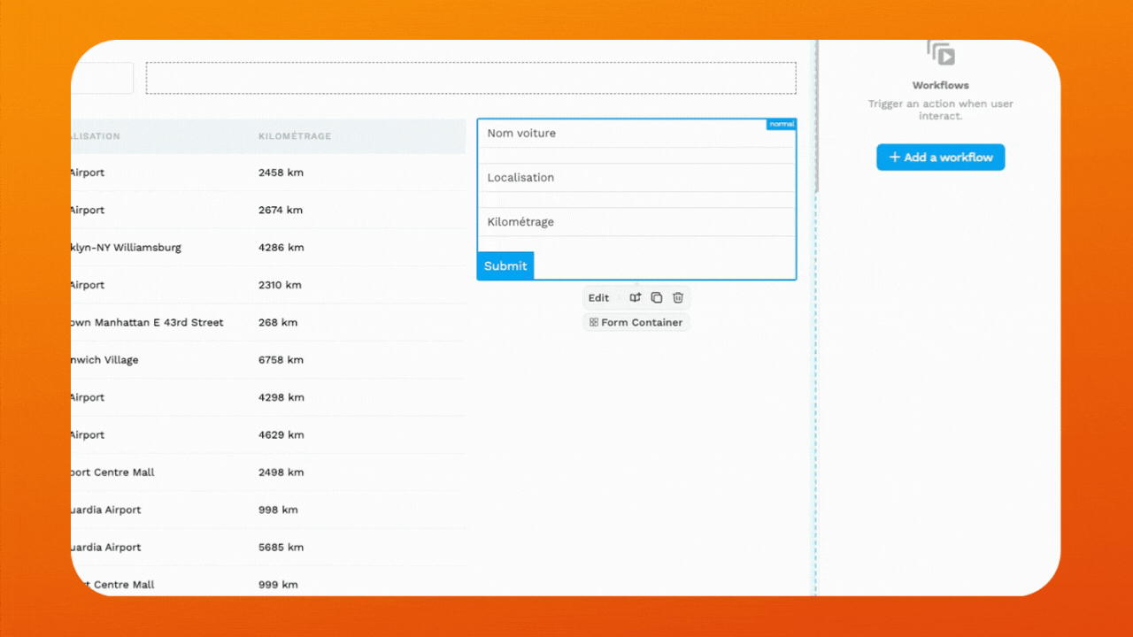Click the blue Submit button
Image resolution: width=1133 pixels, height=637 pixels.
[505, 265]
